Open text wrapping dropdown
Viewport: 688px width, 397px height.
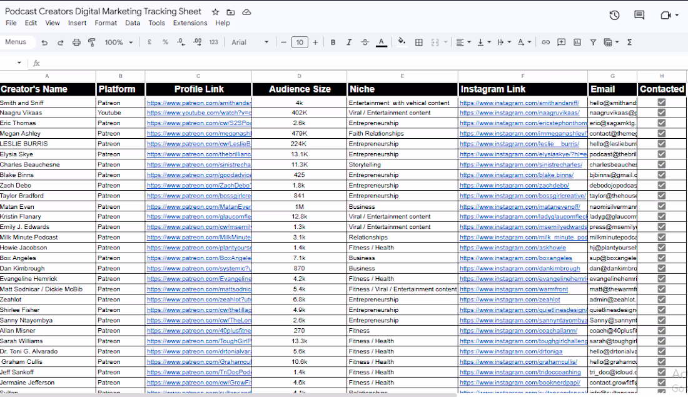[504, 42]
